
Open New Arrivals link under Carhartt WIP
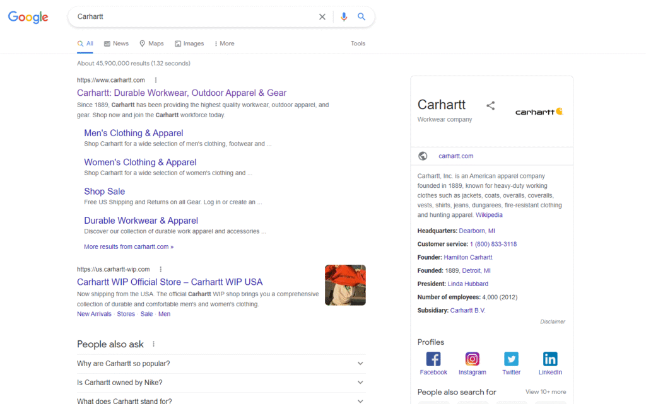tap(94, 314)
